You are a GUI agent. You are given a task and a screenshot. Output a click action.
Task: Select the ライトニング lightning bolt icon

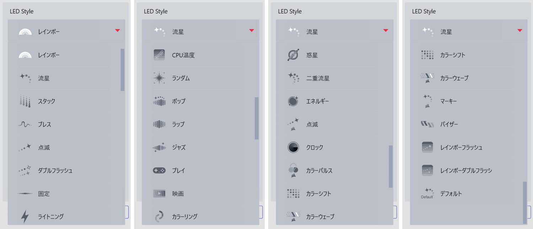point(25,216)
